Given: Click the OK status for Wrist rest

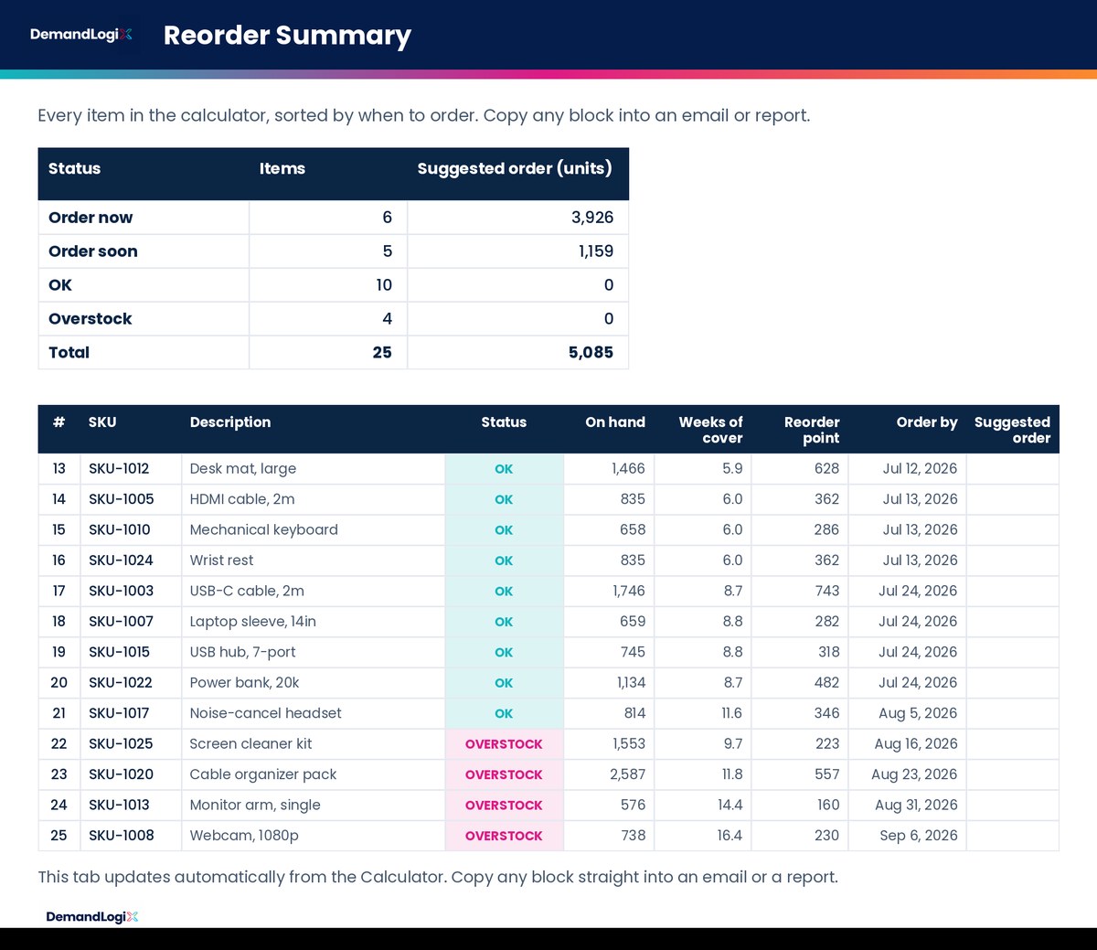Looking at the screenshot, I should pyautogui.click(x=504, y=560).
